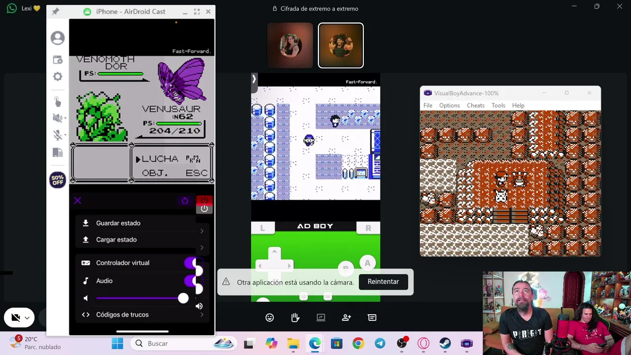Open File menu in VisualBoyAdvance
631x355 pixels.
[428, 106]
